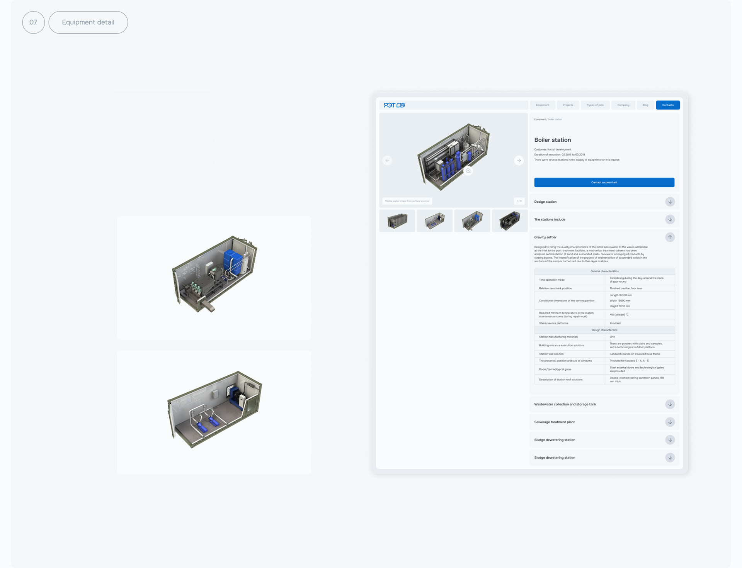Viewport: 742px width, 568px height.
Task: Select the dark container fourth thumbnail
Action: pos(509,221)
